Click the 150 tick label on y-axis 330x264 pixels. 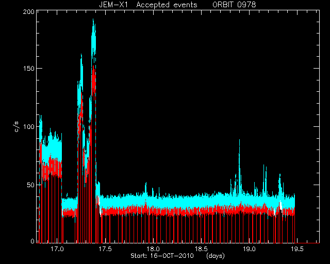(x=29, y=69)
